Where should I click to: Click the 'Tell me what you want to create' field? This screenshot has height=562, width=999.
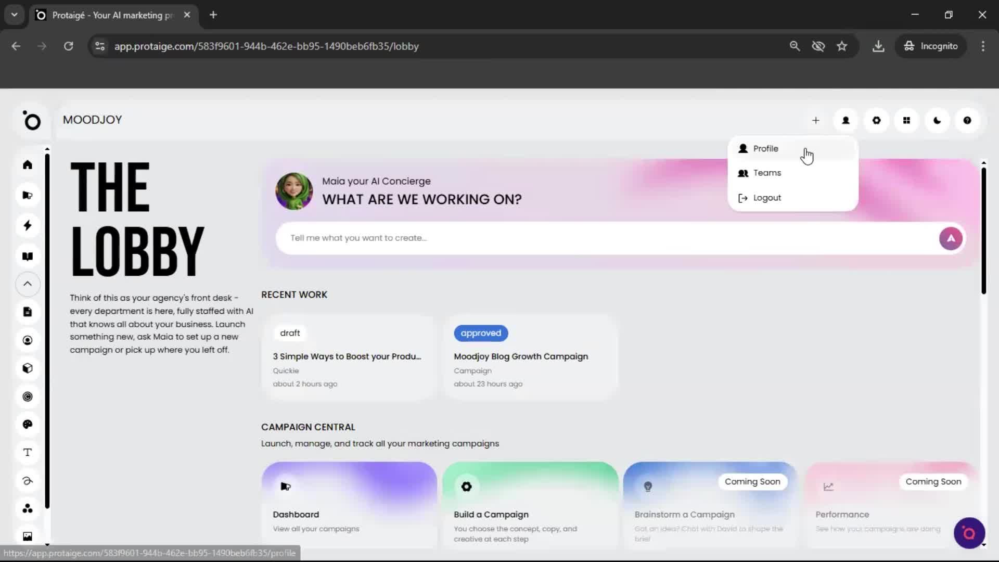[x=572, y=238]
